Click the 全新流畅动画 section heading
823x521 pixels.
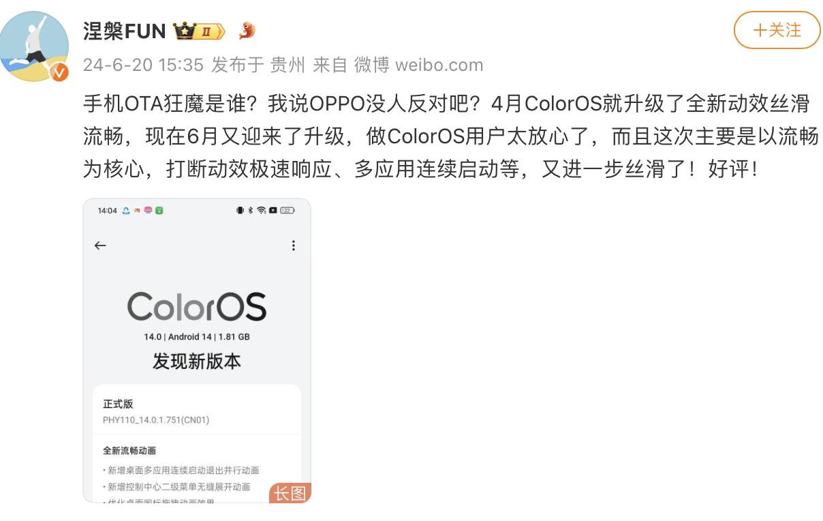(x=129, y=451)
